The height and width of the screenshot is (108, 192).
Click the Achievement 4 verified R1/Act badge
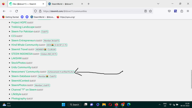pyautogui.click(x=61, y=72)
